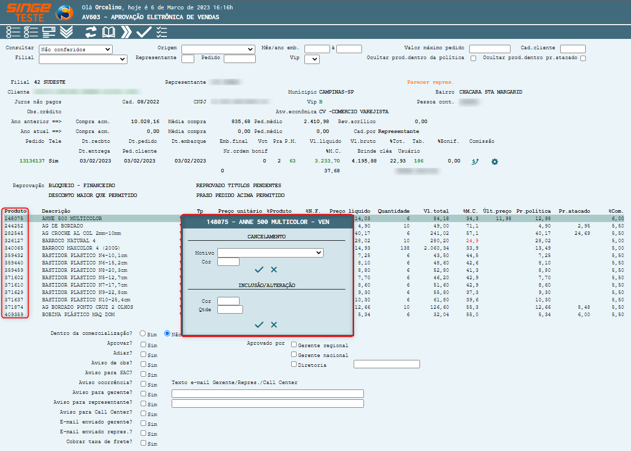Click the commission phone icon beside gear
The height and width of the screenshot is (451, 631).
(475, 161)
